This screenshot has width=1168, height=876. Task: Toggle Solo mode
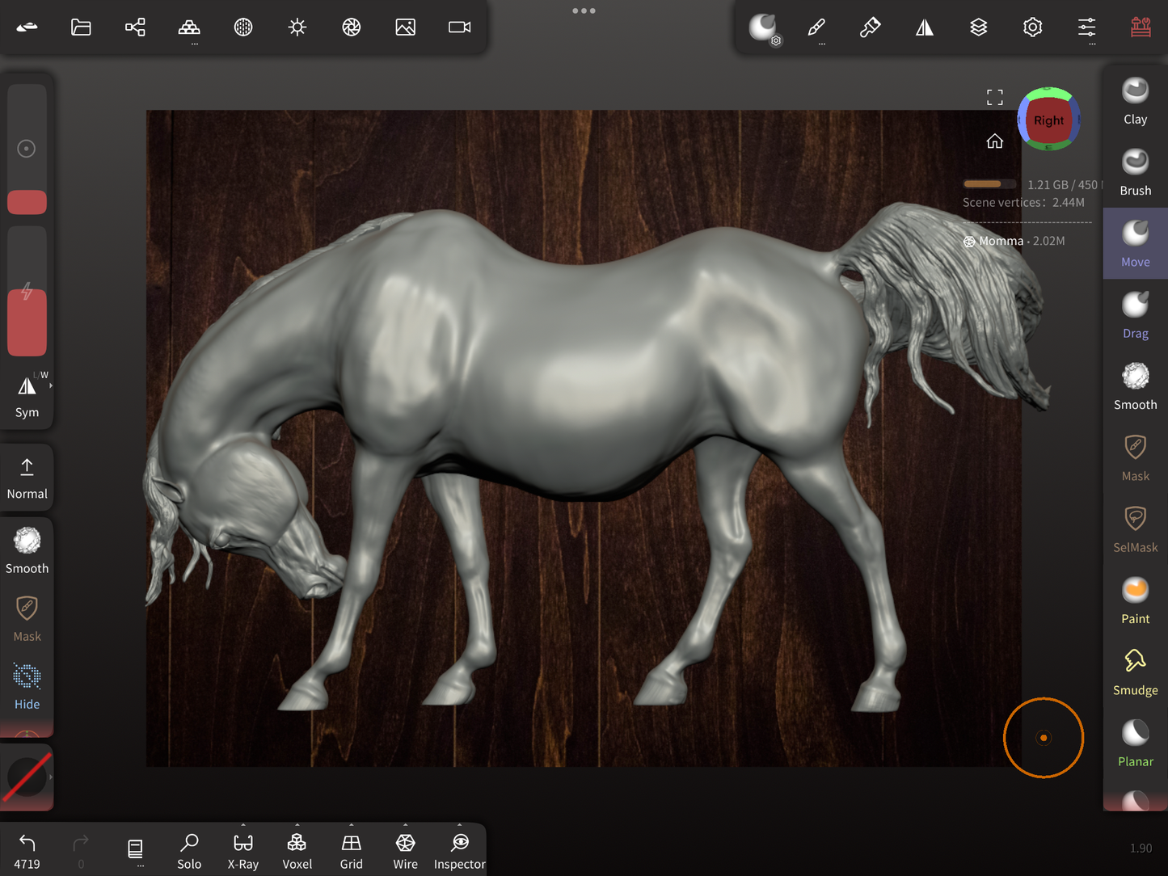189,851
